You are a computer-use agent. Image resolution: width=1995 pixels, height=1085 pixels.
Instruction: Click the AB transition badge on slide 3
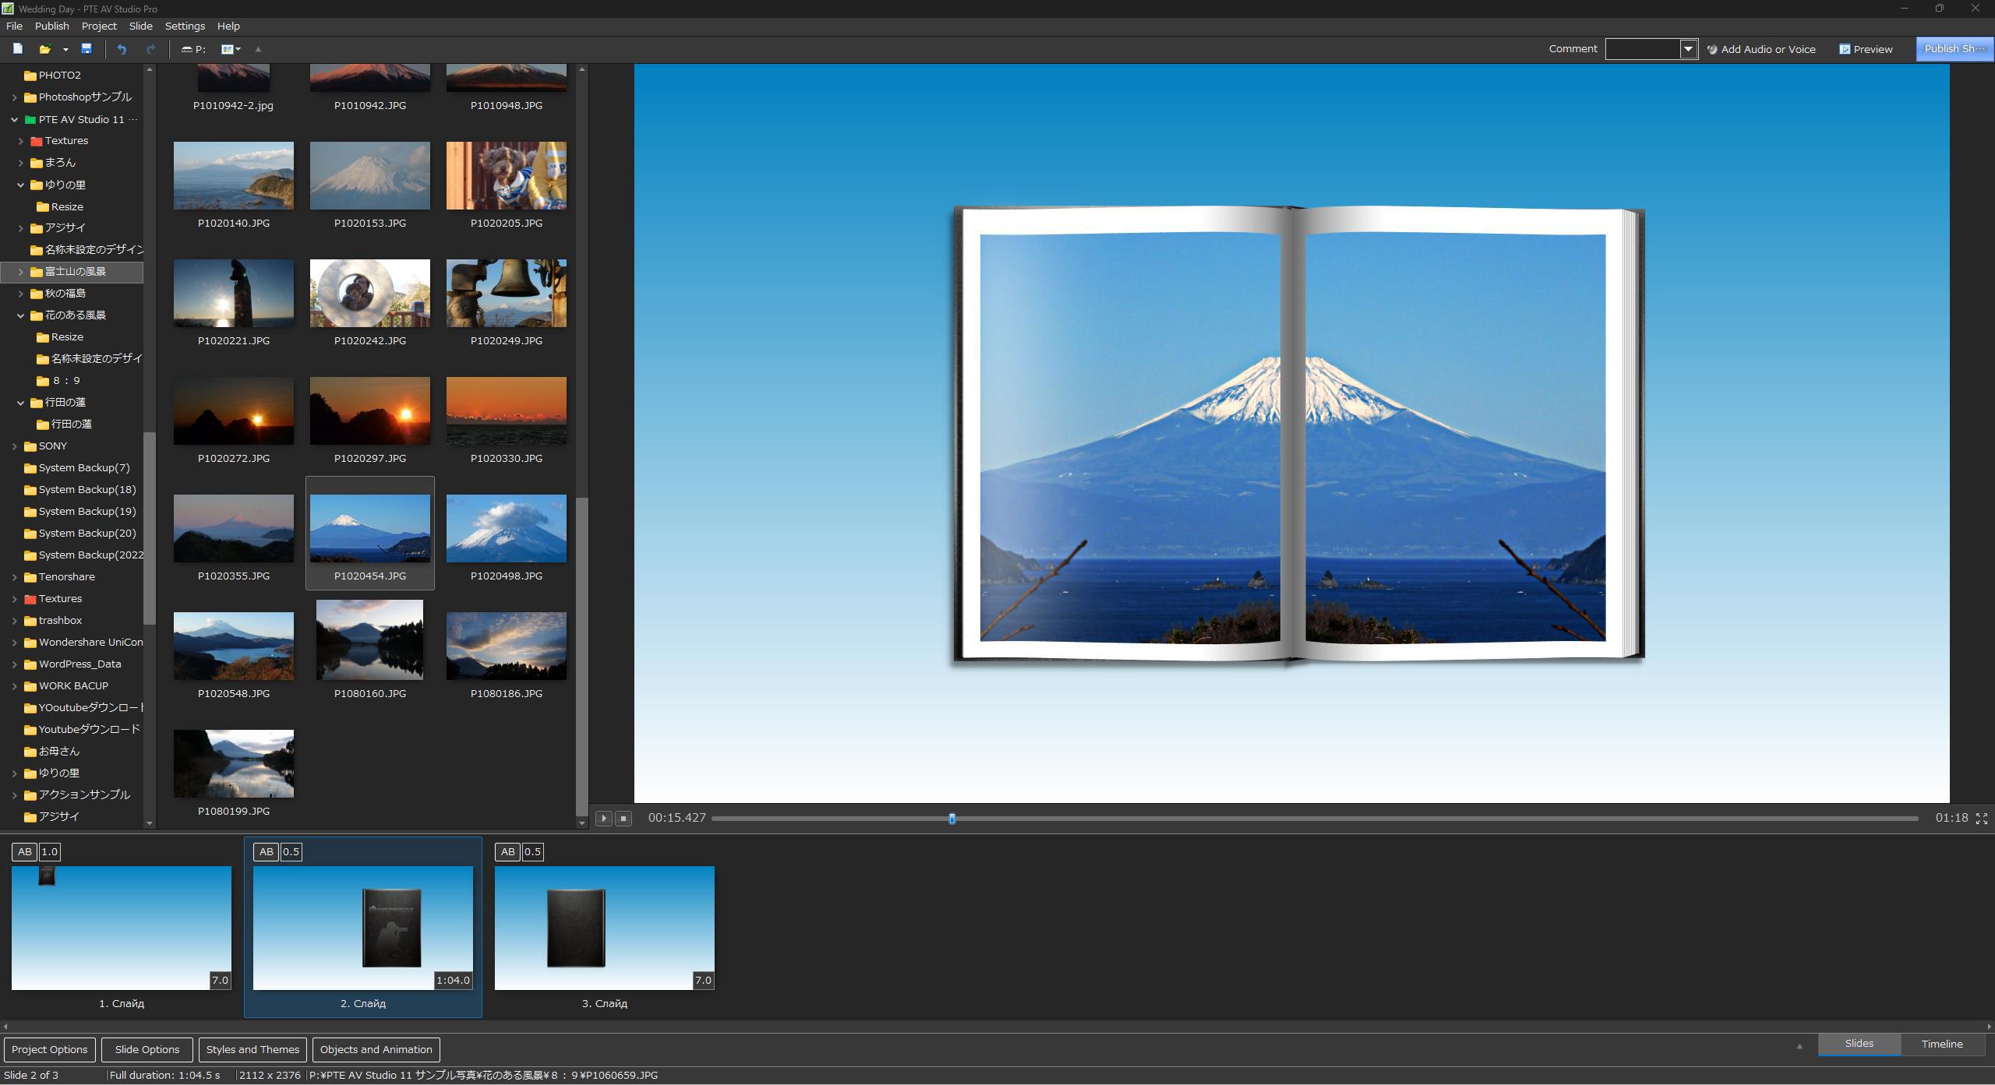click(507, 851)
